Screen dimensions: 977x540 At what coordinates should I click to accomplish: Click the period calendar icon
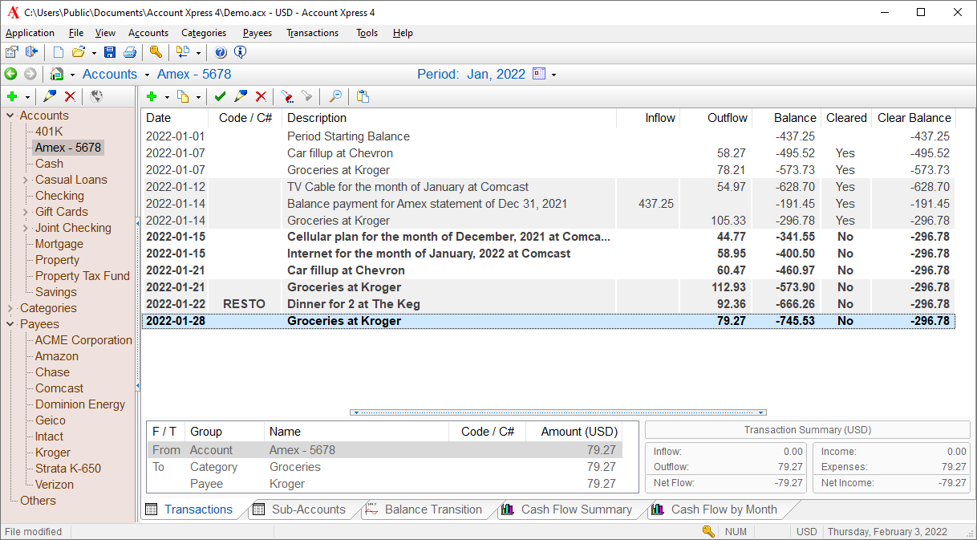pyautogui.click(x=539, y=74)
